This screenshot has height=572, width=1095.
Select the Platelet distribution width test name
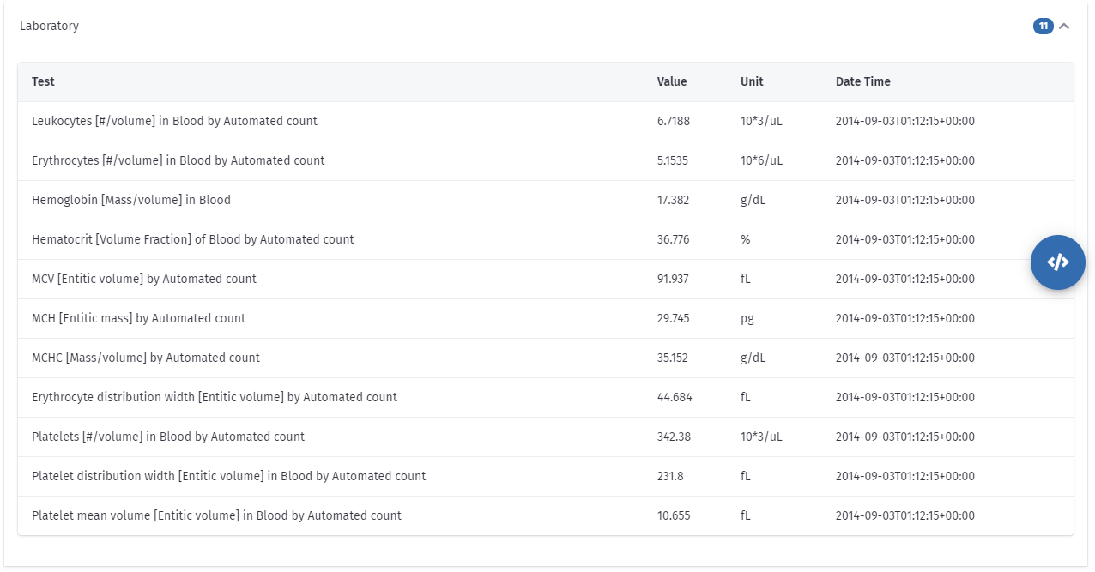229,476
